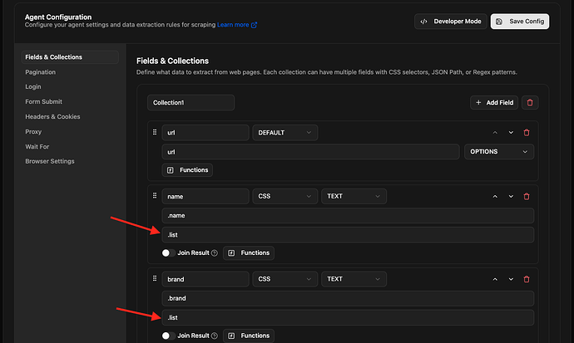
Task: Show Join Result help for brand field
Action: pos(215,336)
